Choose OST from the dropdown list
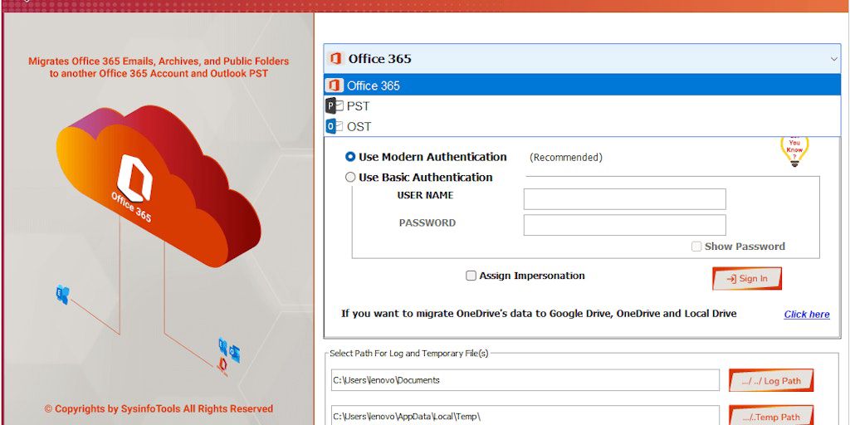The height and width of the screenshot is (425, 850). (x=582, y=126)
